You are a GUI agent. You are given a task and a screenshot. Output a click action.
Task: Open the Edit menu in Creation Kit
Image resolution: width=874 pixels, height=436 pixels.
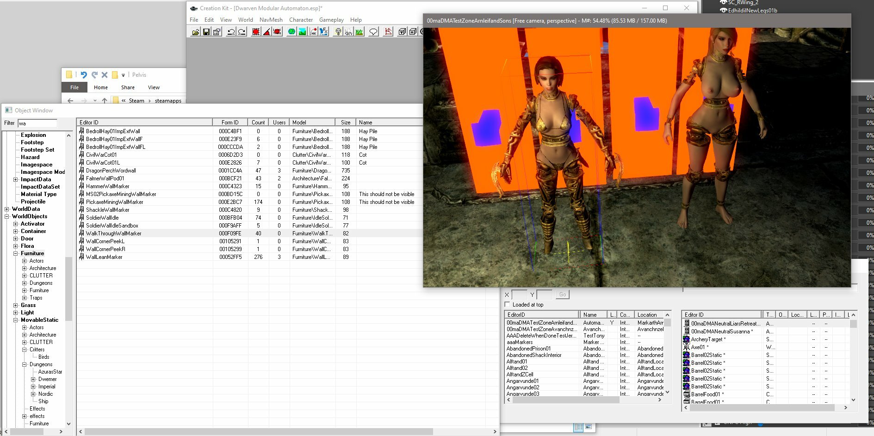tap(209, 20)
